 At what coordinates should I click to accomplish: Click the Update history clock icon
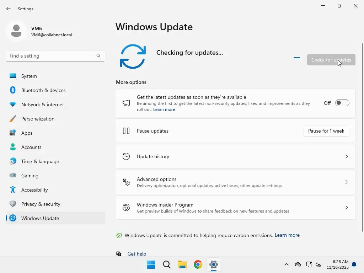(126, 156)
